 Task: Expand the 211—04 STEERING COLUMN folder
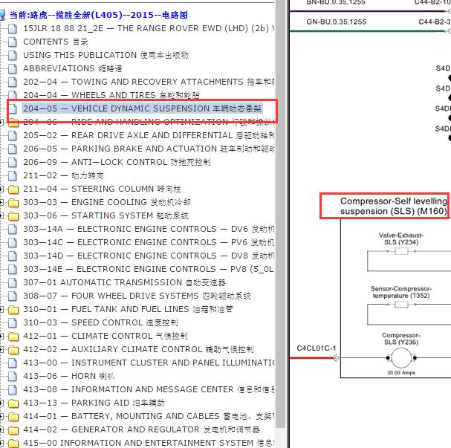[1, 189]
